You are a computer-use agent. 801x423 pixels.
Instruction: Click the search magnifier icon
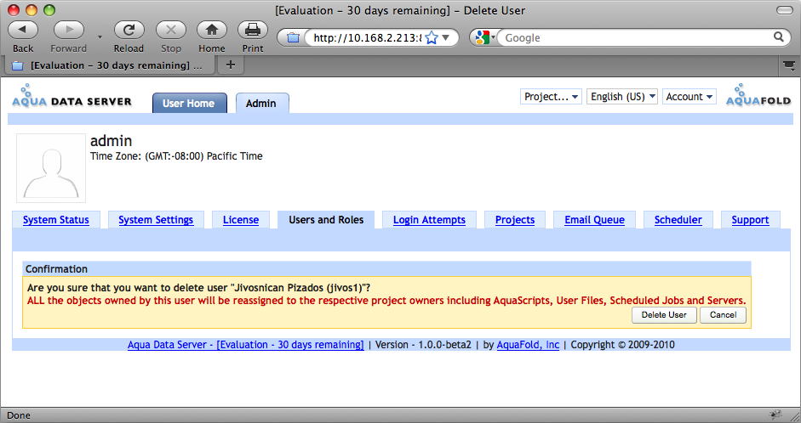click(x=779, y=37)
